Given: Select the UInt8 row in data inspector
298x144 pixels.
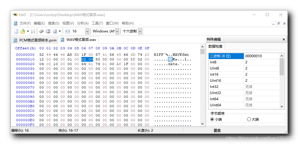Looking at the screenshot, I should (244, 68).
